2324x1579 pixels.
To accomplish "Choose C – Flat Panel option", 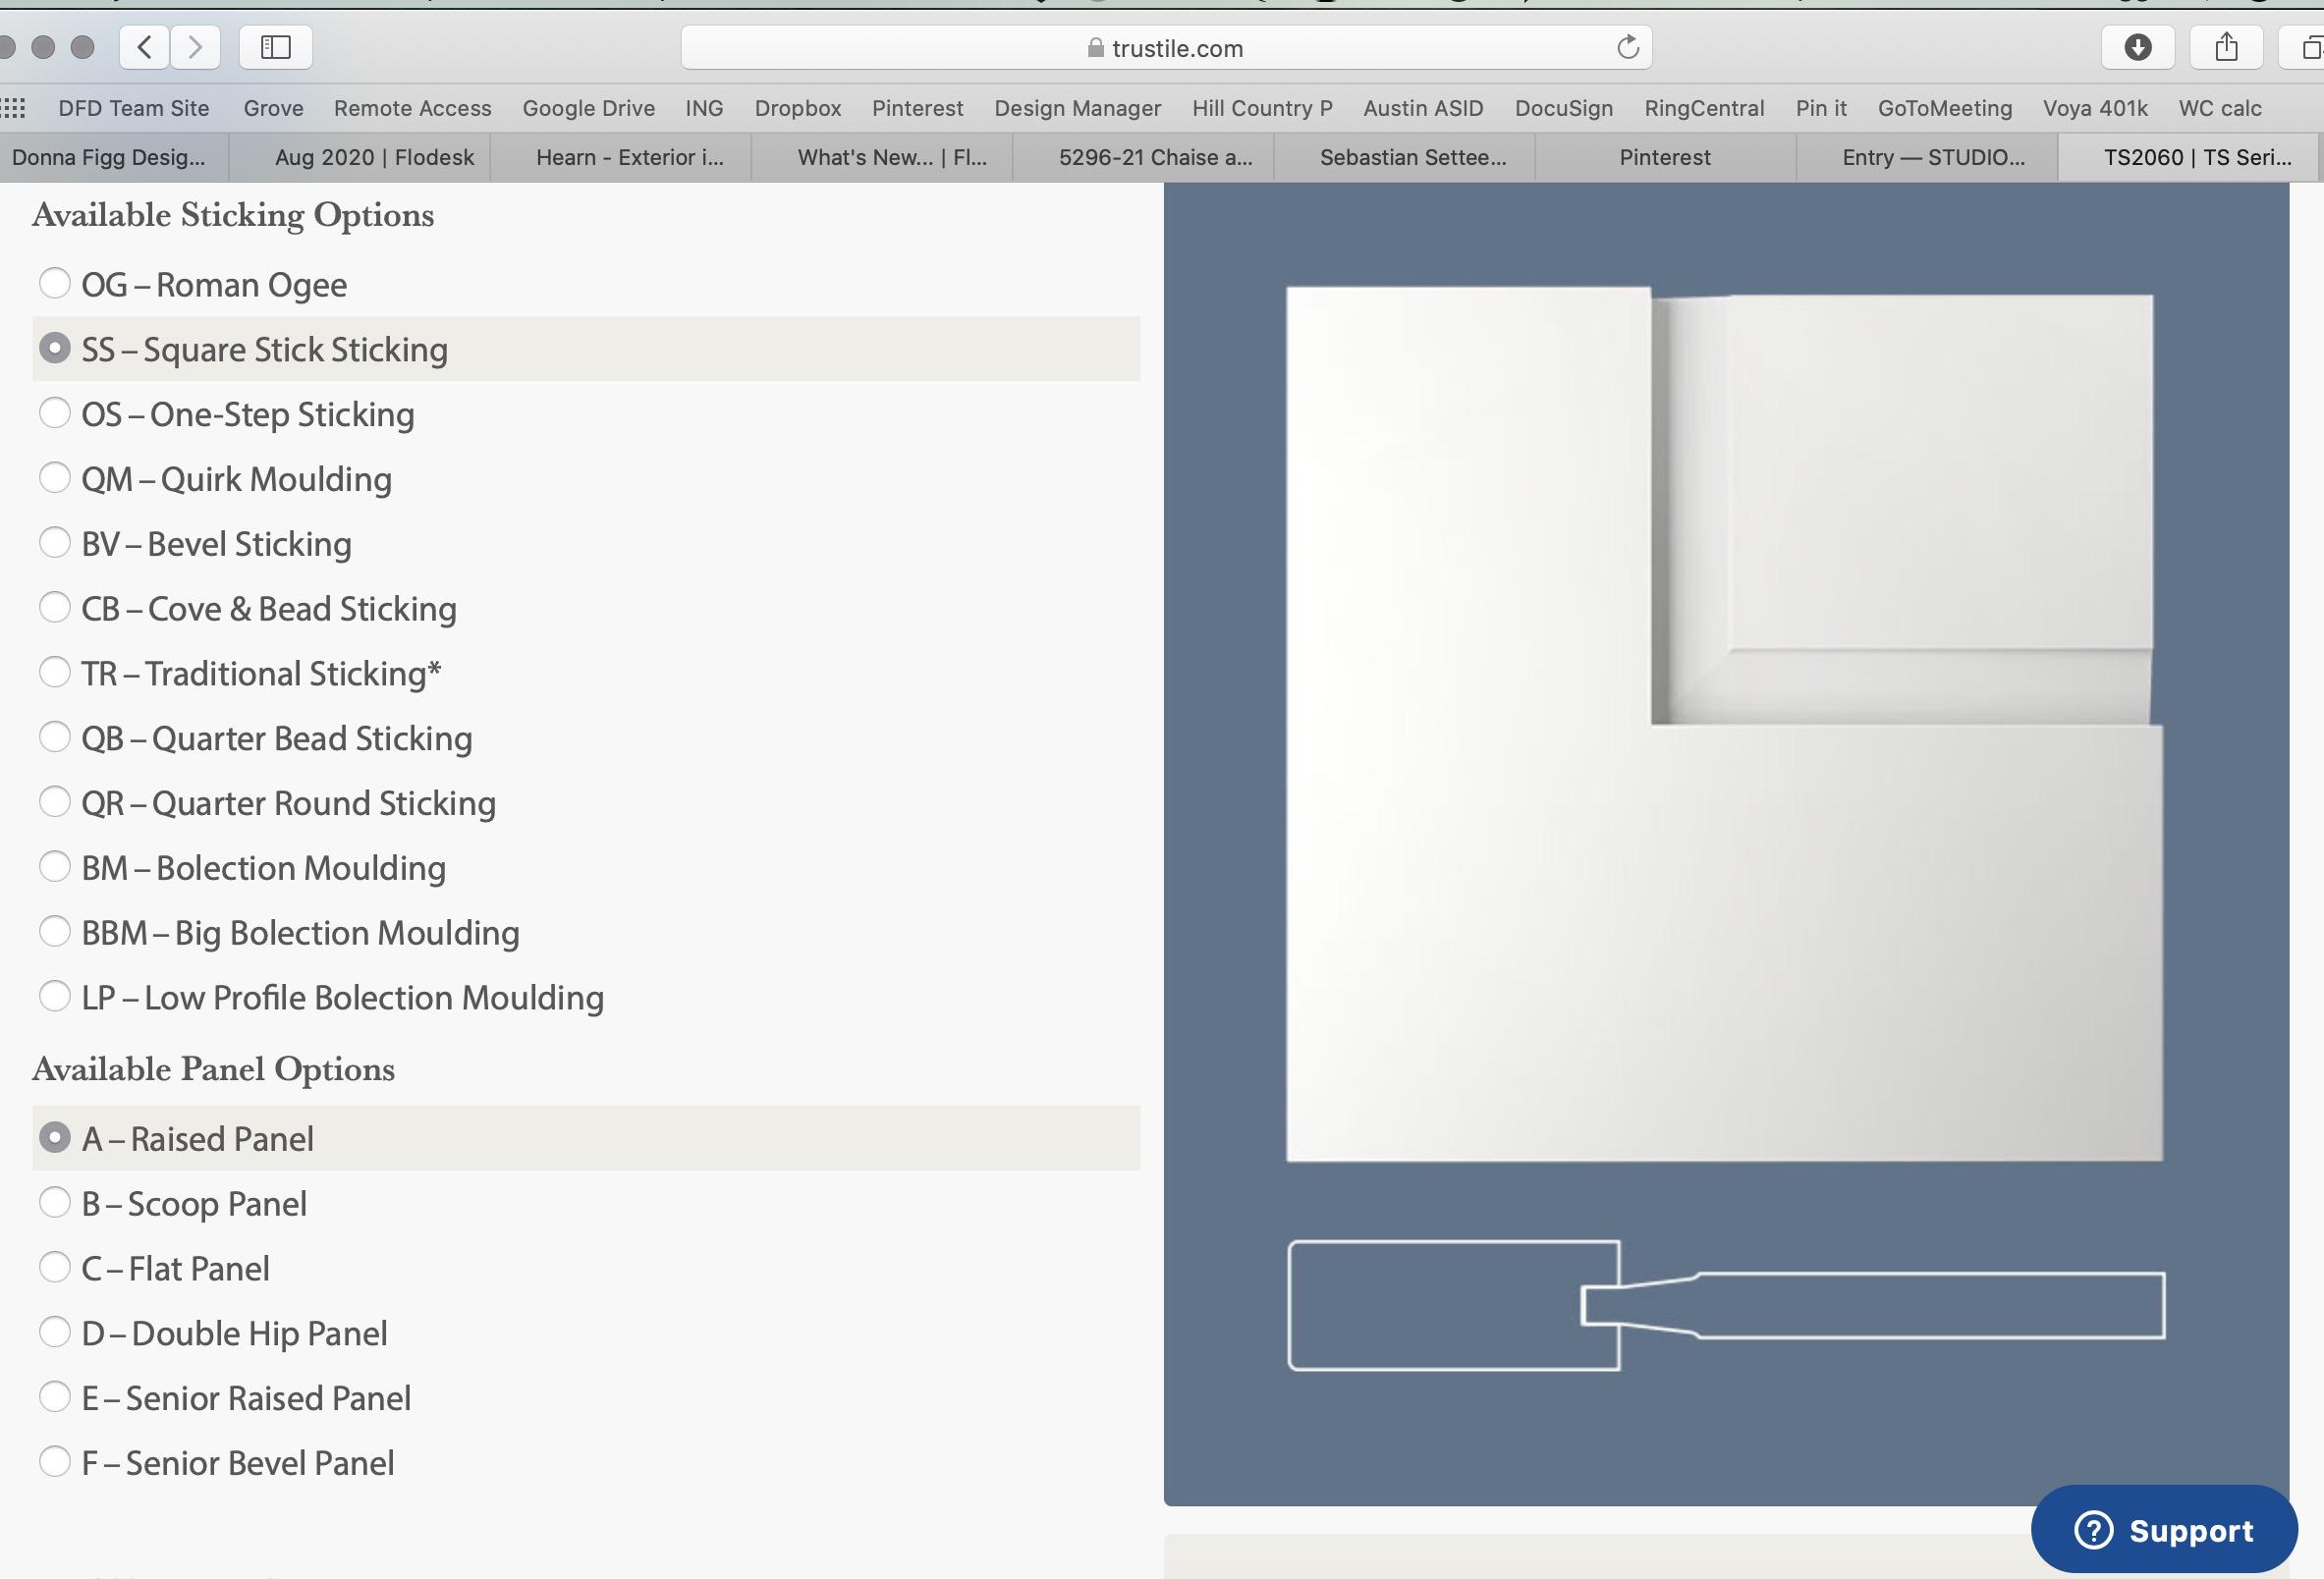I will (54, 1268).
